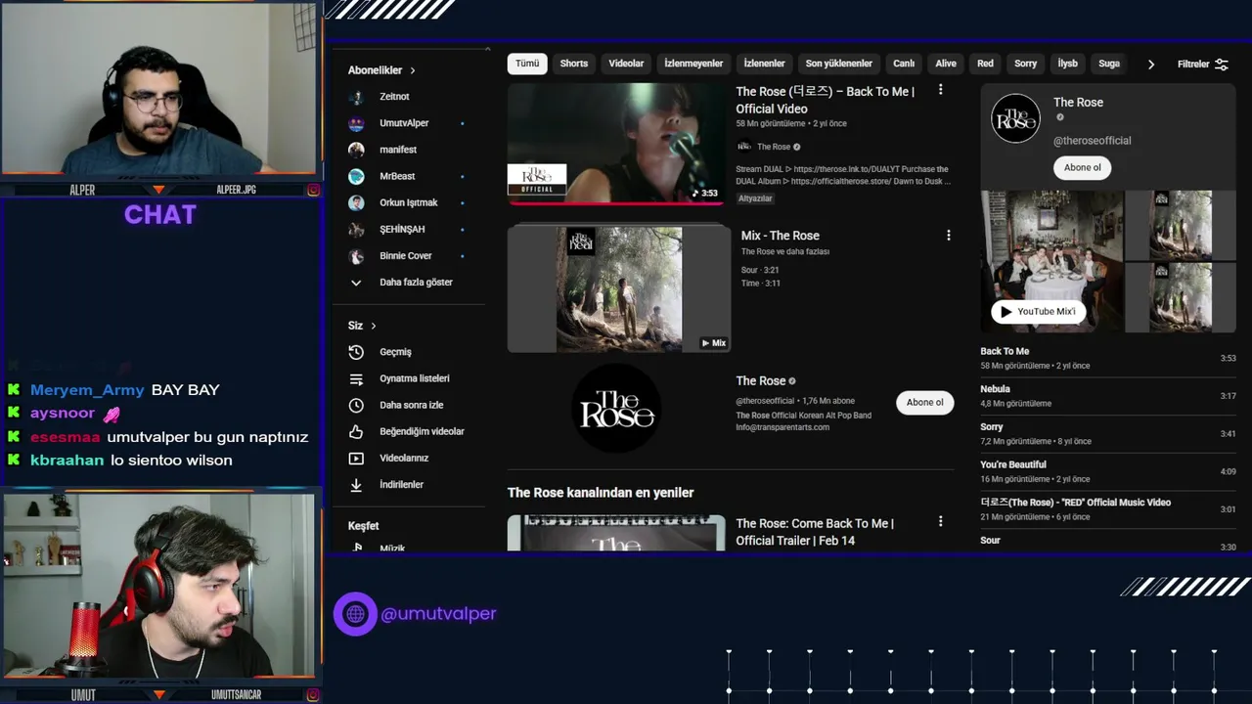Open The Rose: Come Back To Me trailer title
1252x704 pixels.
(814, 532)
